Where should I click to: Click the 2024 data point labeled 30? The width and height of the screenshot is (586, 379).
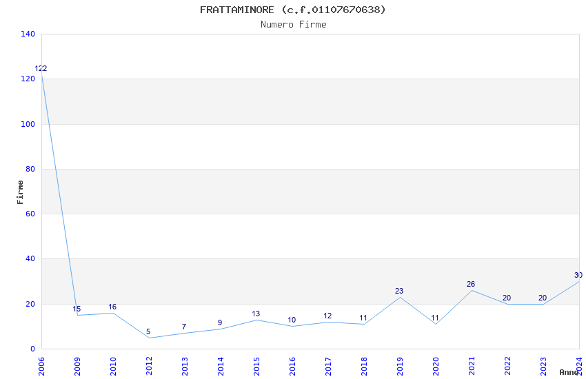578,281
